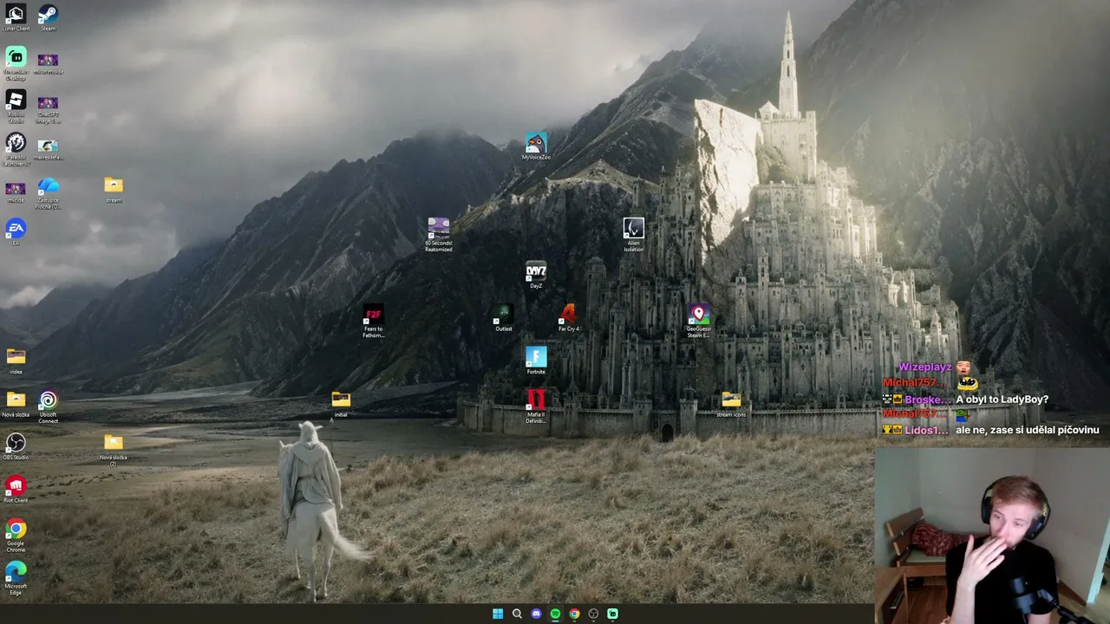The height and width of the screenshot is (624, 1110).
Task: Open the "stream icons" folder
Action: pos(731,403)
